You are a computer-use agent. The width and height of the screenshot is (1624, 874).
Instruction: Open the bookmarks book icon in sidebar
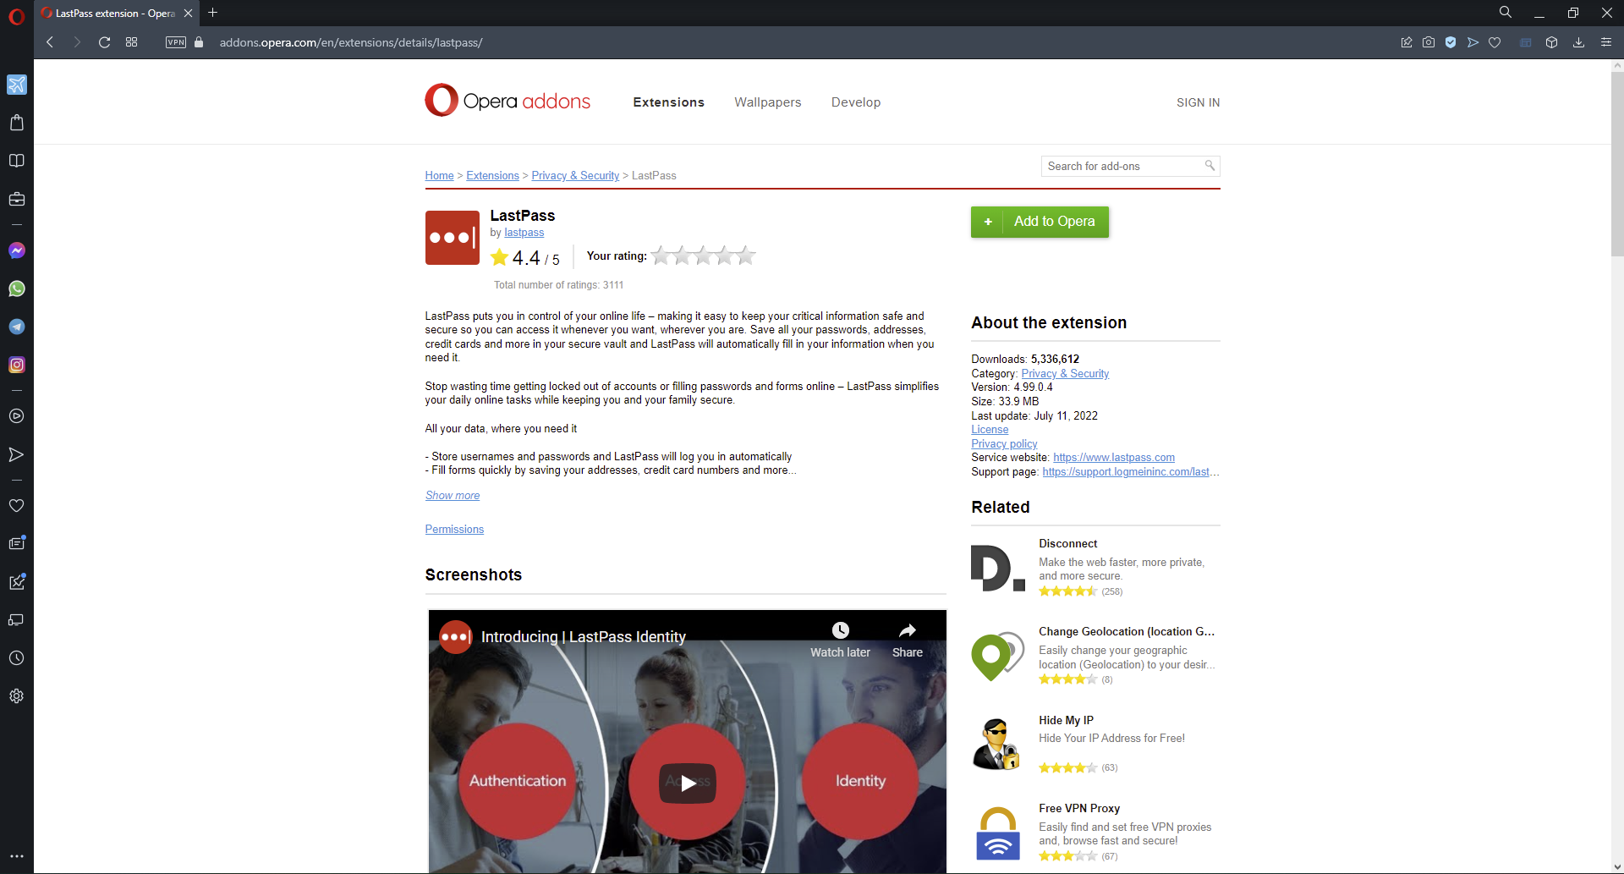16,161
